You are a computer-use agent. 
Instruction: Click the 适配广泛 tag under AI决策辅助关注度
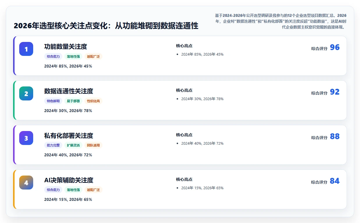[x=93, y=190]
